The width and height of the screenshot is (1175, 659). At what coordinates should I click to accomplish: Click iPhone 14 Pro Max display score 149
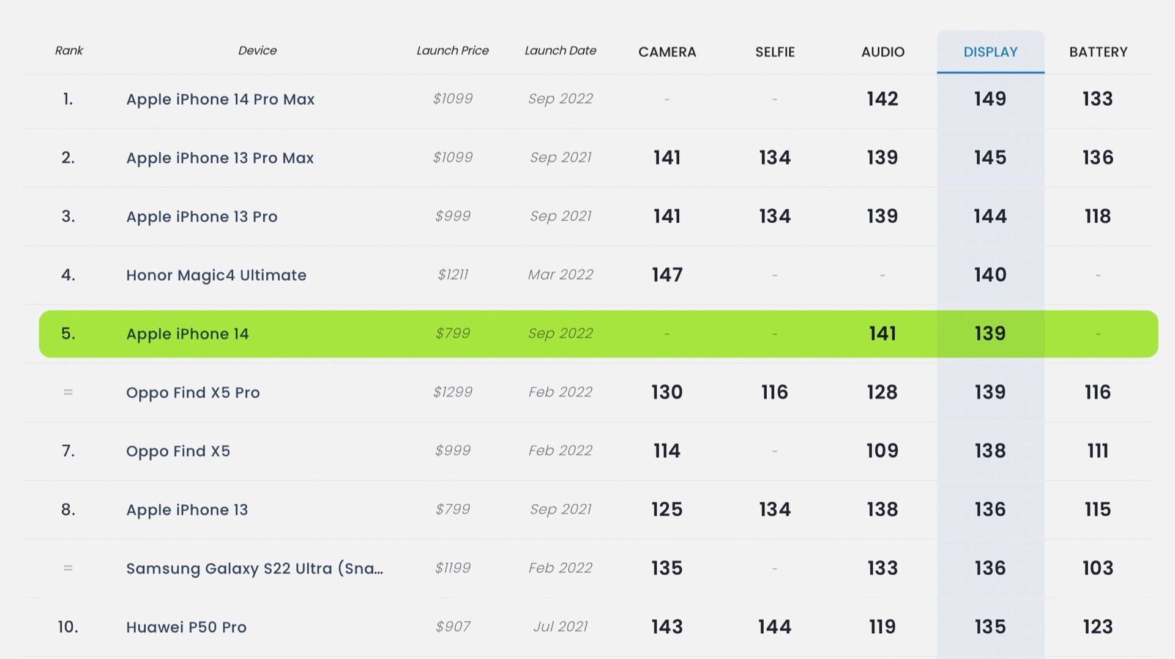990,99
